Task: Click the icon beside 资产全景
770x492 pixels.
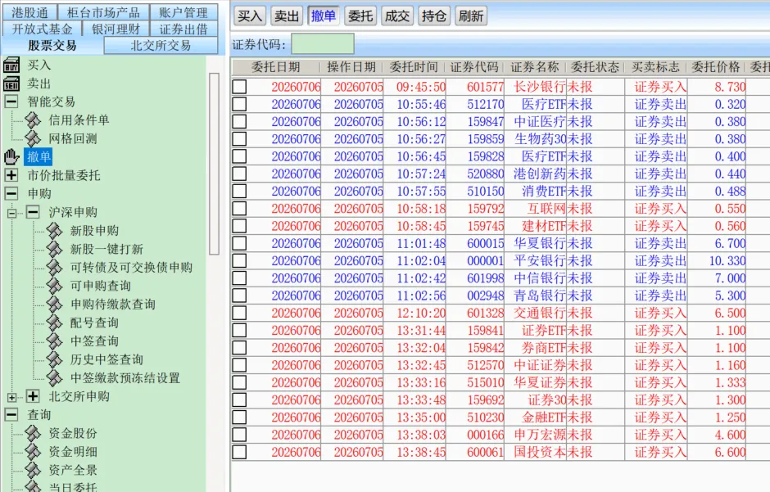Action: (33, 470)
